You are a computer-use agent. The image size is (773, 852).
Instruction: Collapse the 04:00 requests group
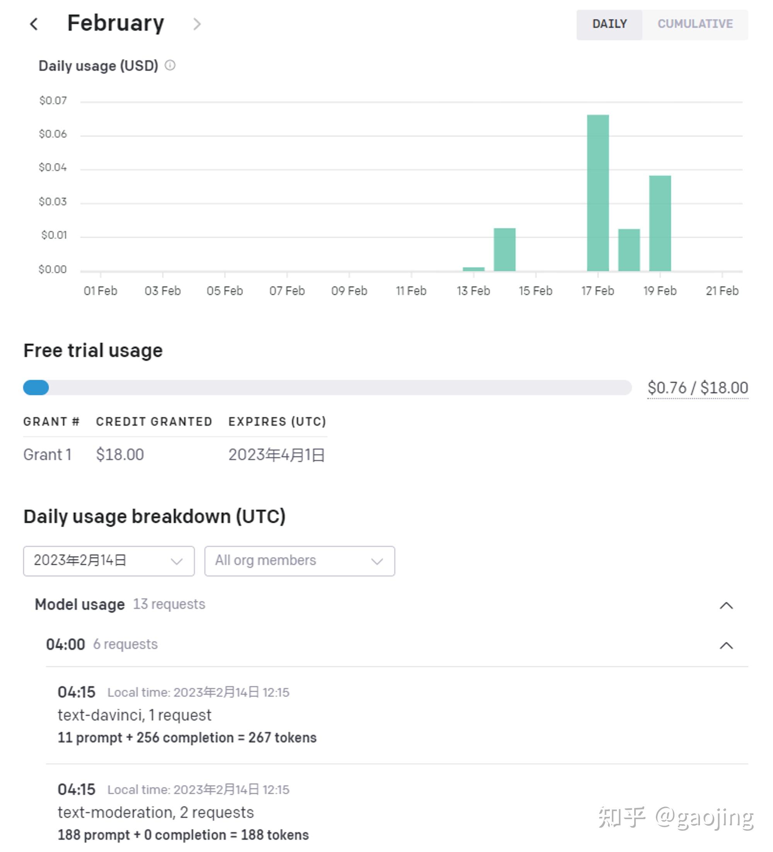726,645
